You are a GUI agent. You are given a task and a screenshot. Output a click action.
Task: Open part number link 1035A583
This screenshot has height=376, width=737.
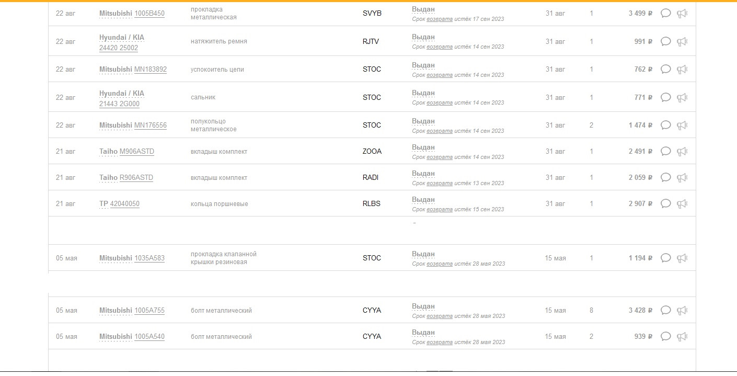[x=149, y=258]
